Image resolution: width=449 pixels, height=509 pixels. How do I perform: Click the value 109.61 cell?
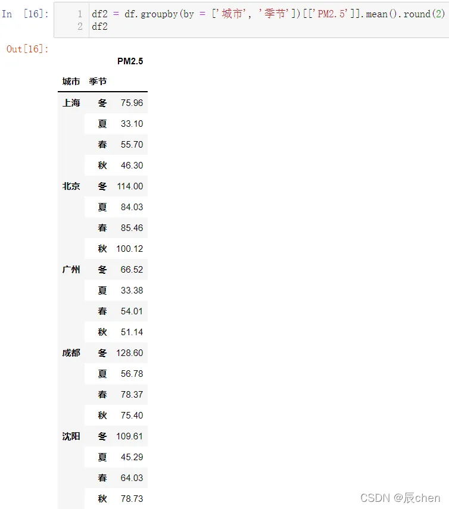point(130,436)
